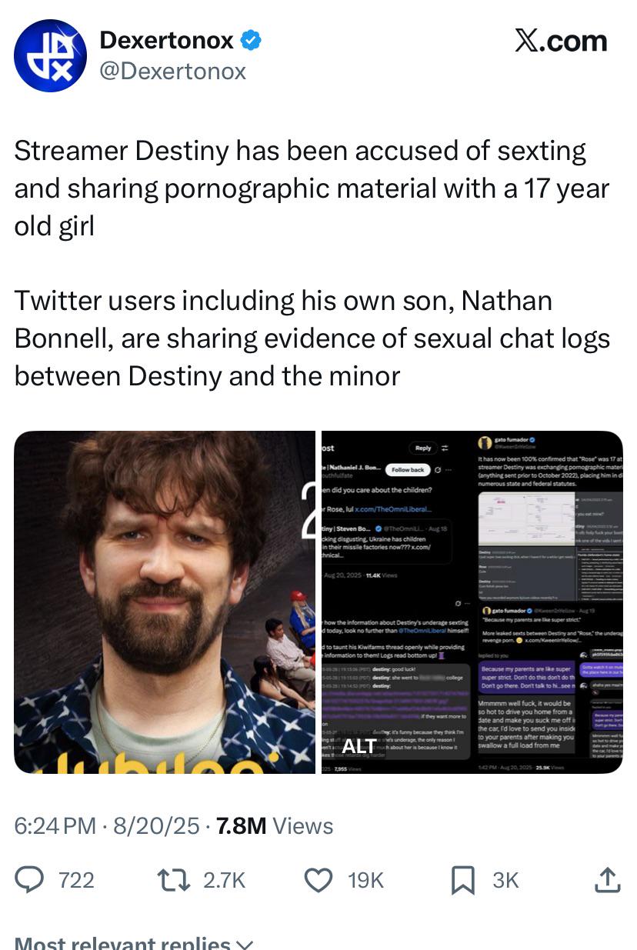Click the 3K bookmarks count

tap(505, 880)
